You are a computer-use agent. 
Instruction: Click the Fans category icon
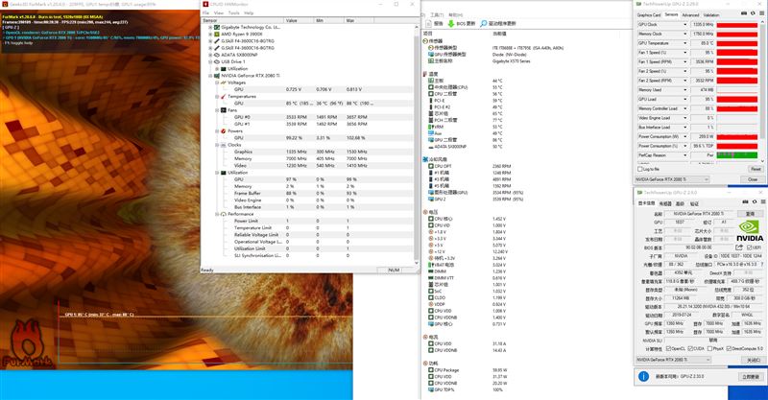coord(224,110)
